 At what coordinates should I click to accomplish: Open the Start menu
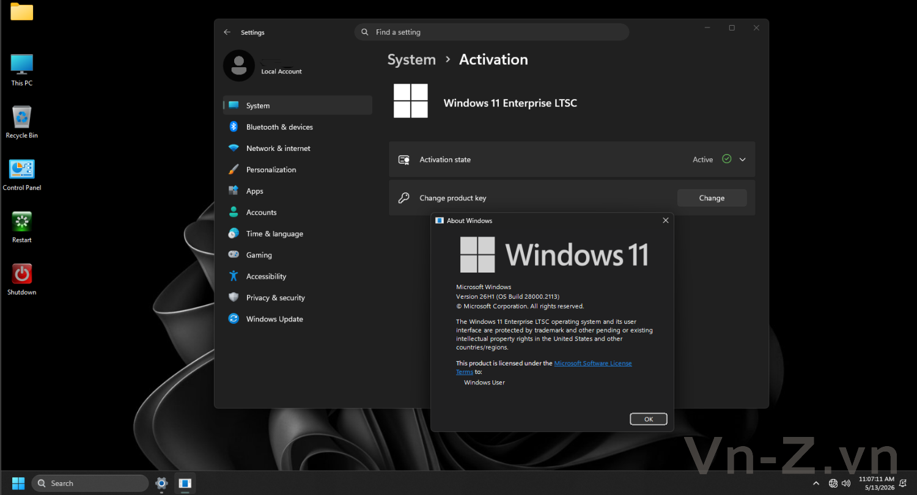(18, 483)
